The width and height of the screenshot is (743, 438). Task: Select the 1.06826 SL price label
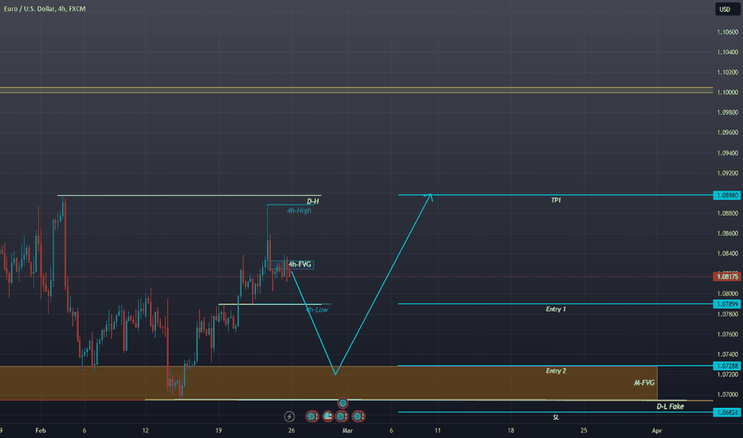point(727,413)
